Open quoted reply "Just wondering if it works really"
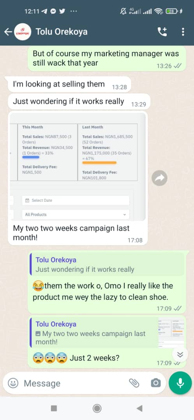194x420 pixels. [107, 264]
